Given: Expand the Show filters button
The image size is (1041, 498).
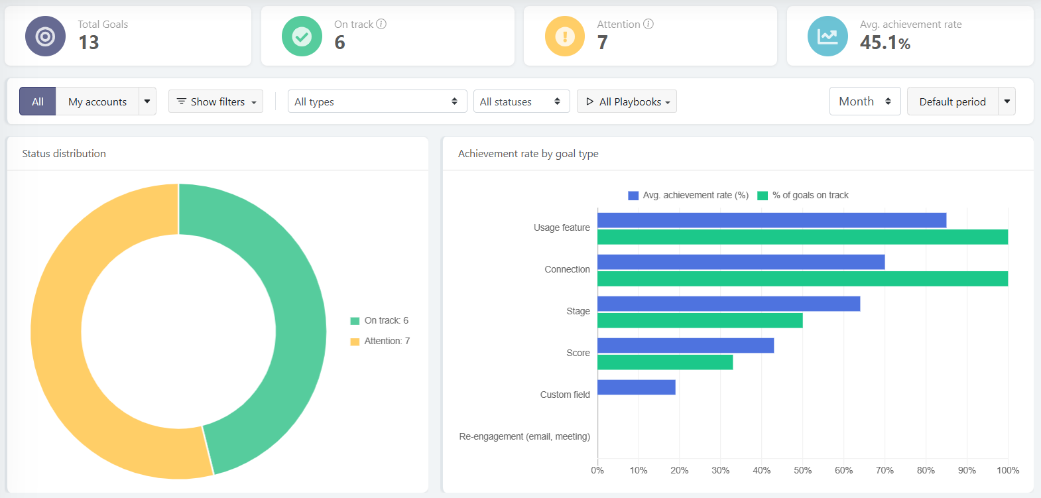Looking at the screenshot, I should (x=216, y=101).
